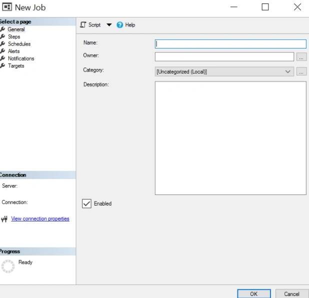Confirm the job with OK
The image size is (309, 298).
pyautogui.click(x=254, y=294)
